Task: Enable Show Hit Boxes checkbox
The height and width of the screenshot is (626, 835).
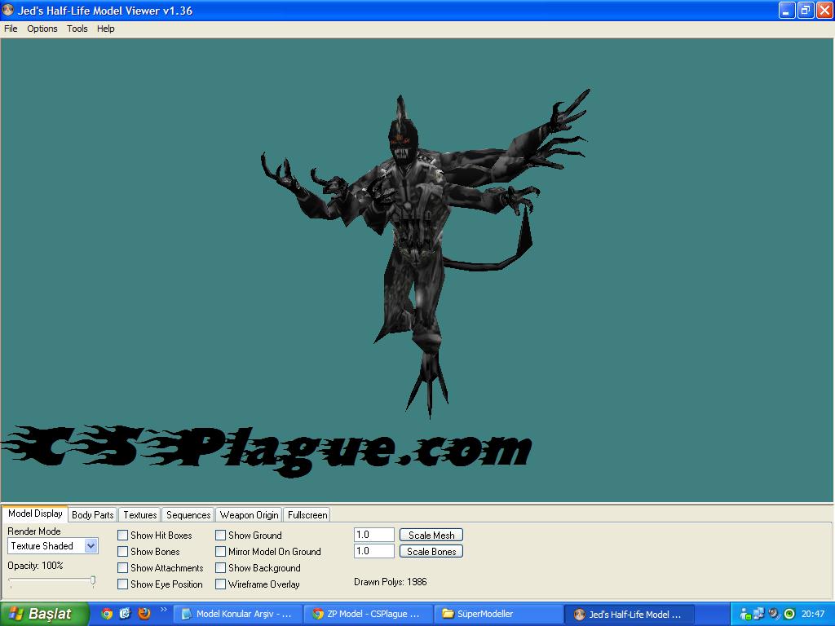Action: coord(122,536)
